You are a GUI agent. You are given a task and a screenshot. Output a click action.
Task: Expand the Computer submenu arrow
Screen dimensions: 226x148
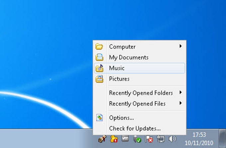point(180,46)
